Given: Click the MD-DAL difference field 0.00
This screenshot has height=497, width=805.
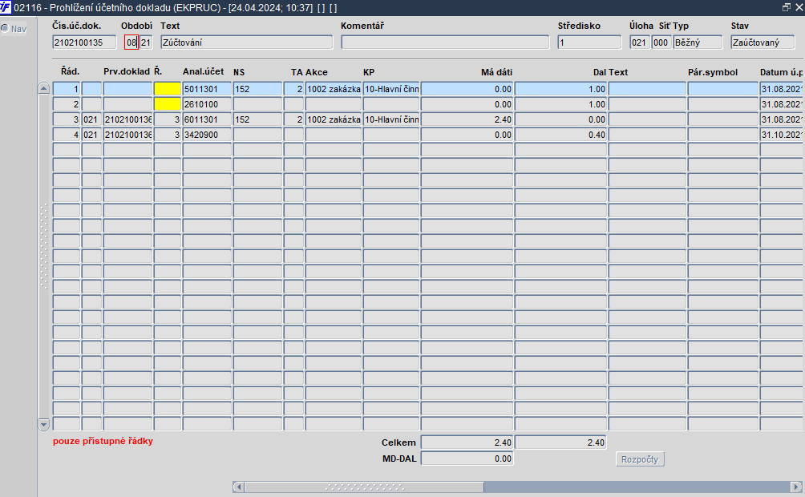Looking at the screenshot, I should [467, 459].
